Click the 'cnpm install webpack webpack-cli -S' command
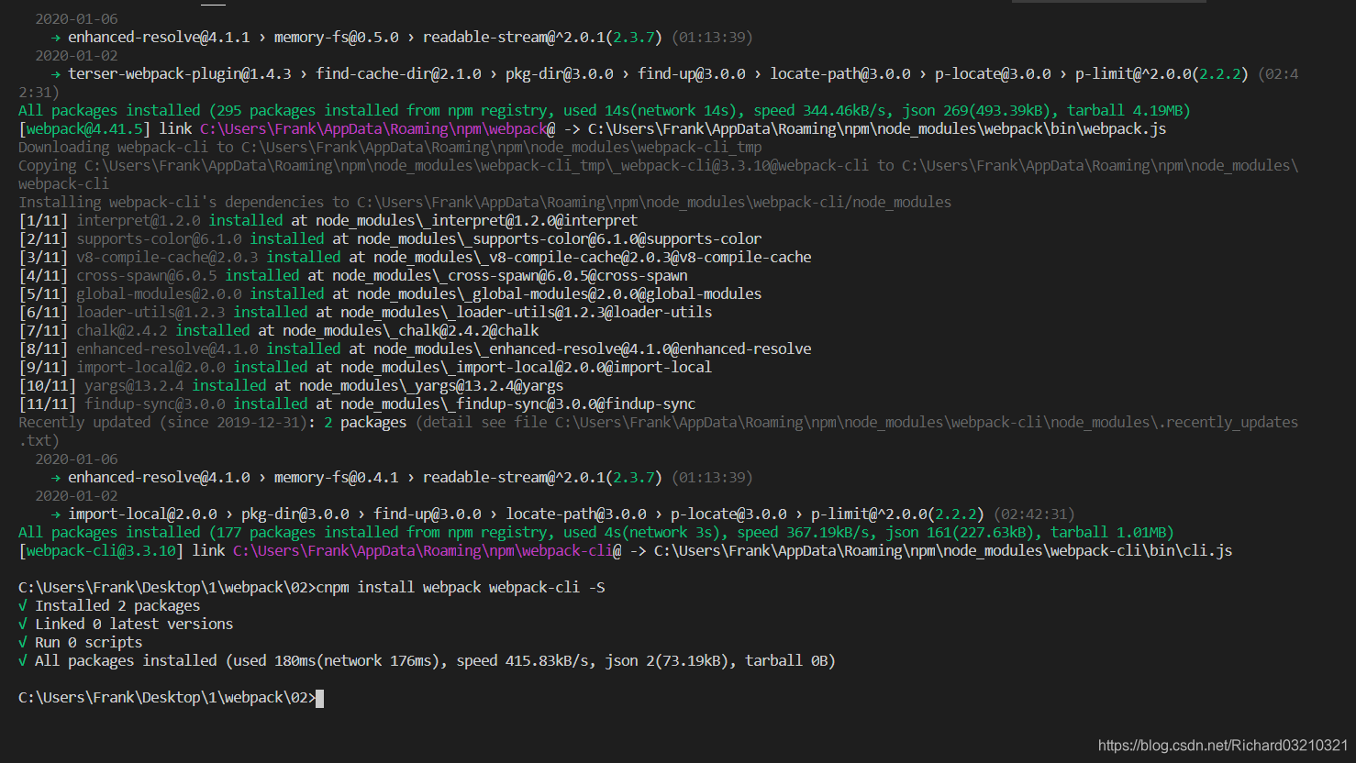 [x=461, y=587]
